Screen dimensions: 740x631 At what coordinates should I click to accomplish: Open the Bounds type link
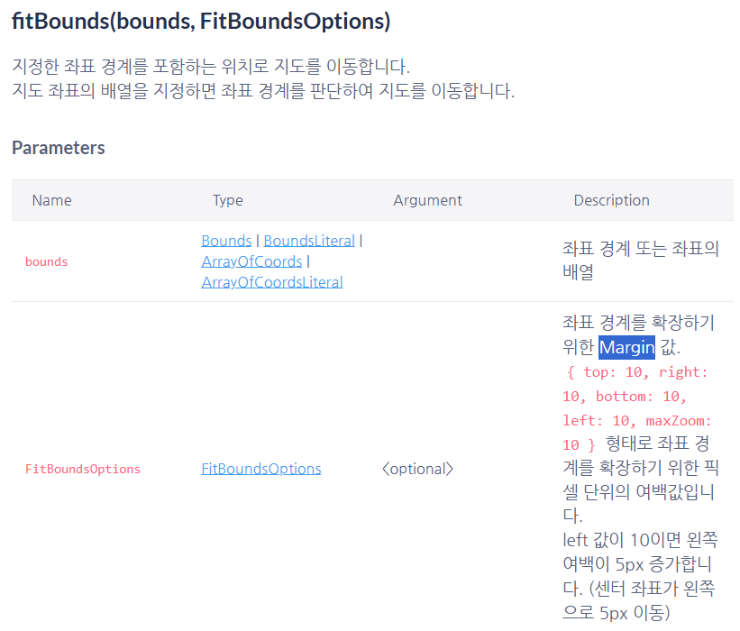click(x=226, y=242)
